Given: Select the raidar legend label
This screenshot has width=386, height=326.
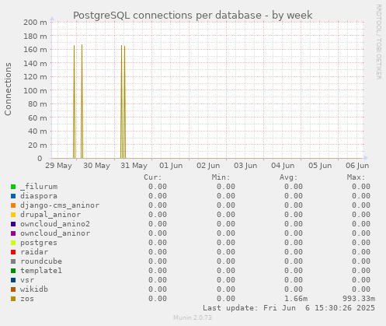Looking at the screenshot, I should pyautogui.click(x=34, y=252).
